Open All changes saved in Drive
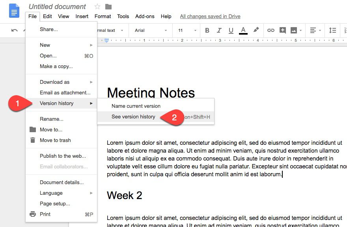The image size is (347, 227). 210,16
